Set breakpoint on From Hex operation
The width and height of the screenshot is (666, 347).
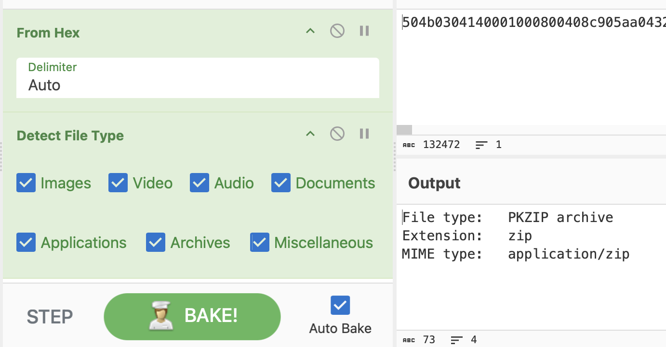click(x=364, y=31)
